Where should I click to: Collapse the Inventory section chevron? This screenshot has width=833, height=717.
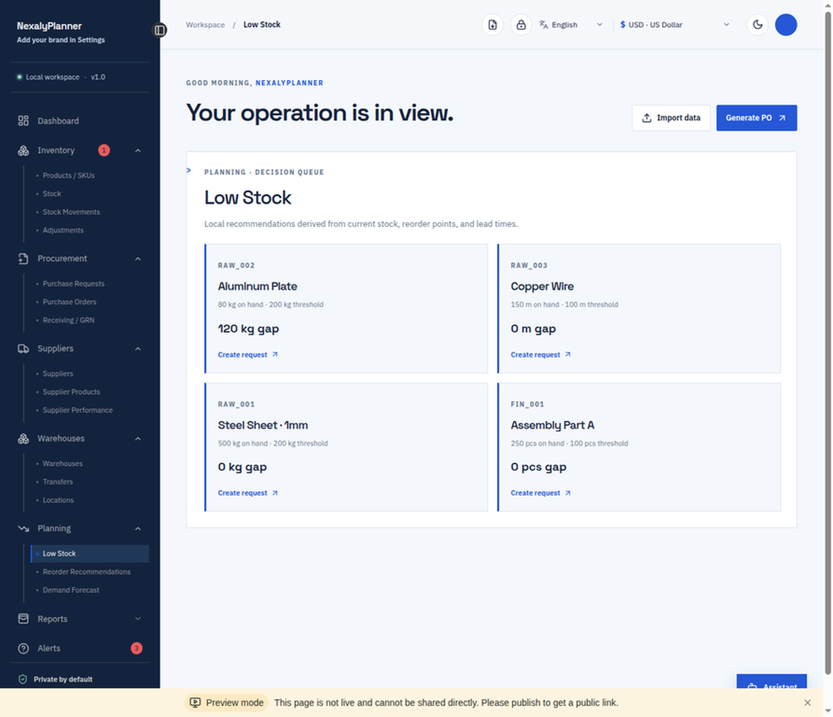click(x=138, y=151)
